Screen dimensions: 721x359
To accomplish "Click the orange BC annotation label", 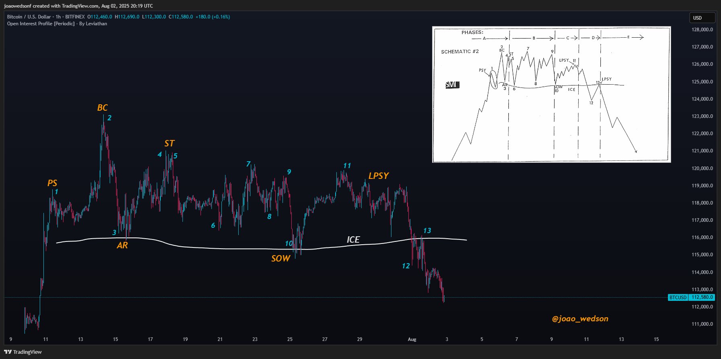I will (x=102, y=107).
